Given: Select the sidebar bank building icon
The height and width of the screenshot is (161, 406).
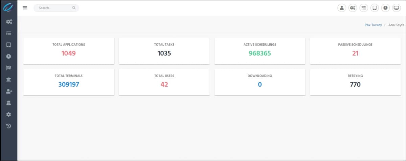Looking at the screenshot, I should pos(9,80).
